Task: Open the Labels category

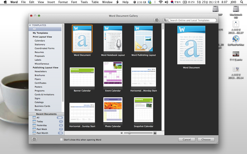Action: click(38, 60)
